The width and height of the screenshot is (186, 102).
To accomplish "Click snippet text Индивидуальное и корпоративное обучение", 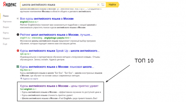I will click(x=60, y=58).
